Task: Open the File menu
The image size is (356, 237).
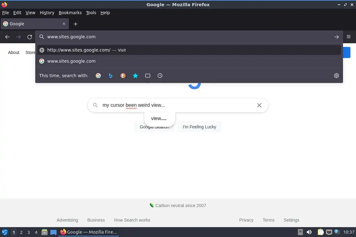Action: click(6, 13)
